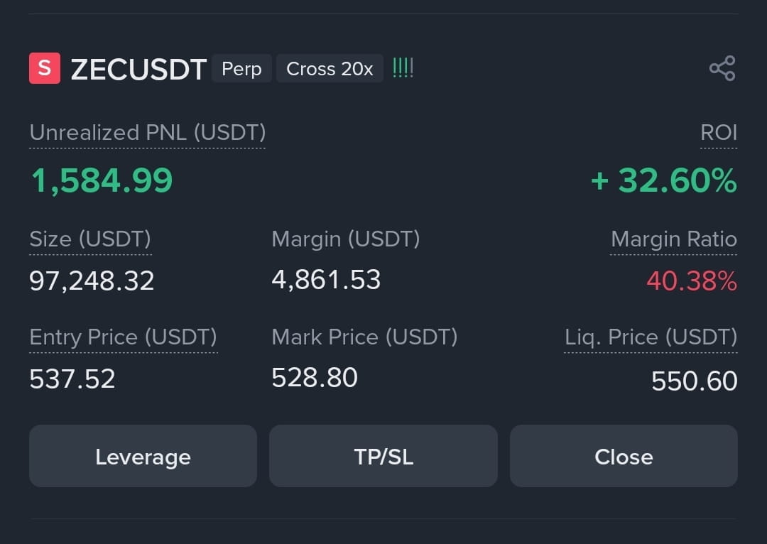Tap the Size (USDT) label
The height and width of the screenshot is (544, 767).
pos(90,239)
